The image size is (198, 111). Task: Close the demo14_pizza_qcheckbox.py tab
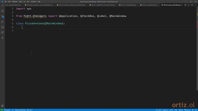[x=182, y=5]
